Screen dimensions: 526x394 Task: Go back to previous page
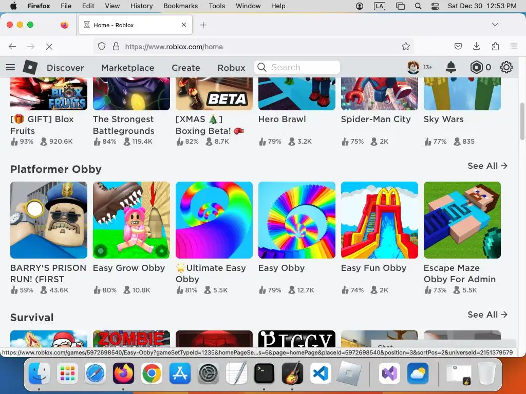point(12,47)
